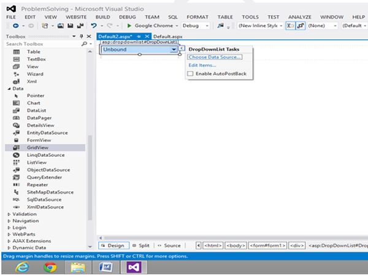Select the SqlDataSource icon in Toolbox
Viewport: 368px width, 277px height.
[x=16, y=200]
